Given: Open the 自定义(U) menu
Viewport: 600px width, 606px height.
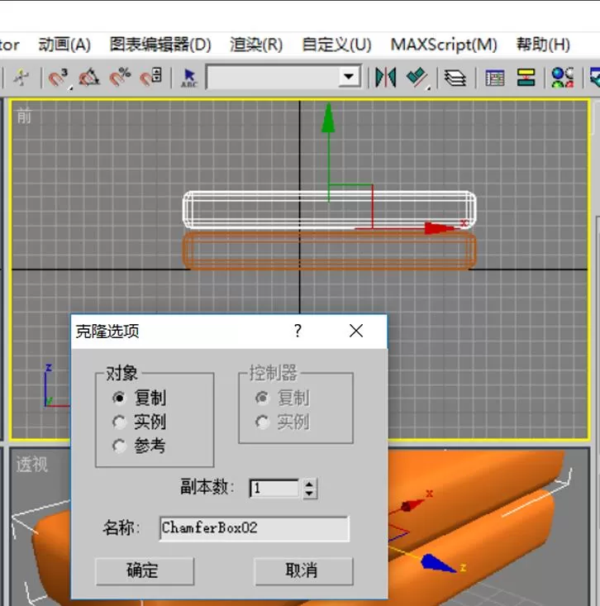Looking at the screenshot, I should point(336,45).
